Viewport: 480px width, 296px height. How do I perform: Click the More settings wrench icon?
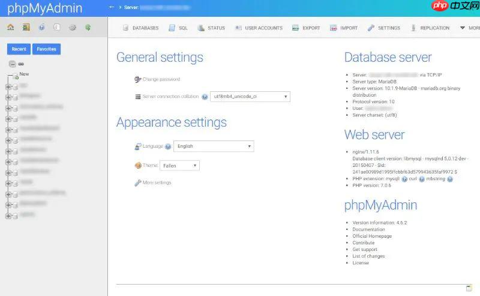pos(138,183)
